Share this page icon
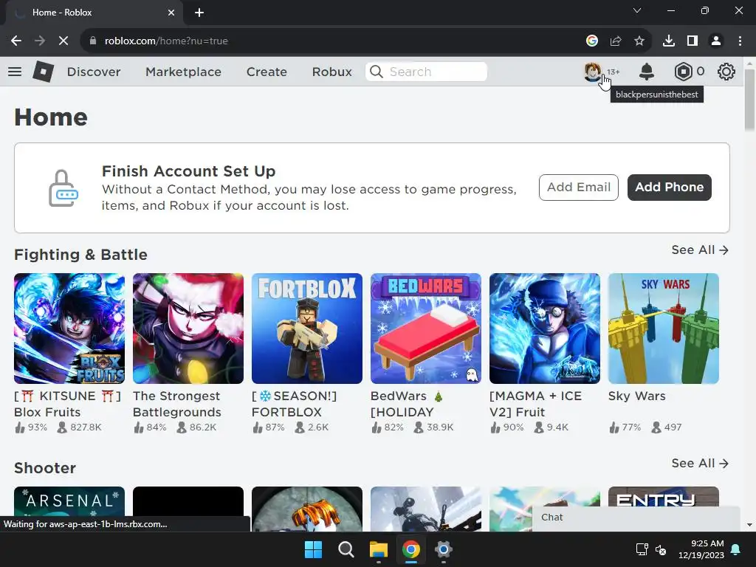Screen dimensions: 756x567 tap(616, 41)
